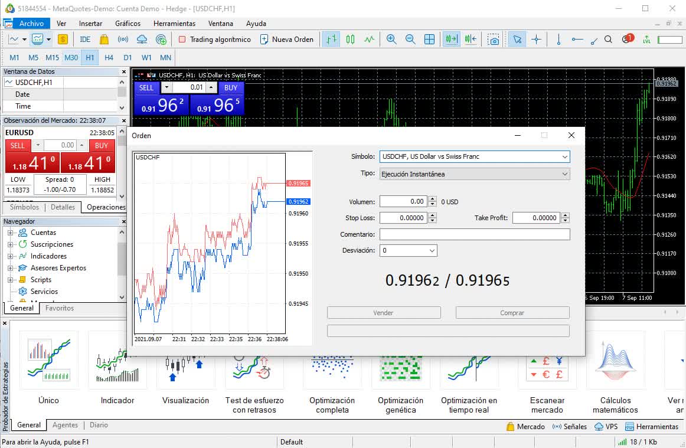Expand the Scripts tree node
This screenshot has height=448, width=686.
pos(10,280)
